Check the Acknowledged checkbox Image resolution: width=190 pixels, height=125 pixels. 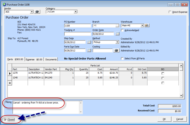pos(123,30)
